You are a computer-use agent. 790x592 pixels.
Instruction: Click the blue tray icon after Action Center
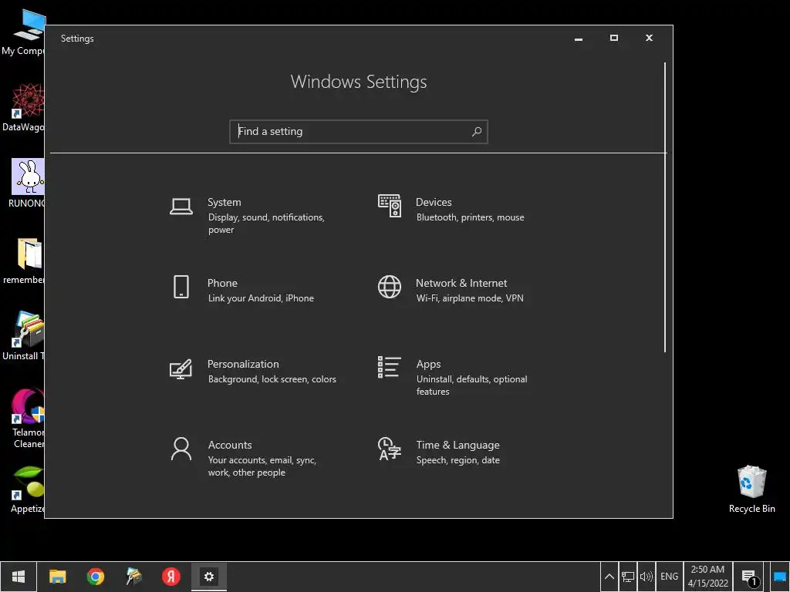(779, 577)
